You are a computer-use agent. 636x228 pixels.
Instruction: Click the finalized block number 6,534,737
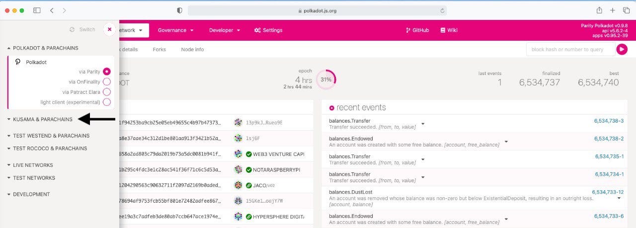pyautogui.click(x=540, y=83)
